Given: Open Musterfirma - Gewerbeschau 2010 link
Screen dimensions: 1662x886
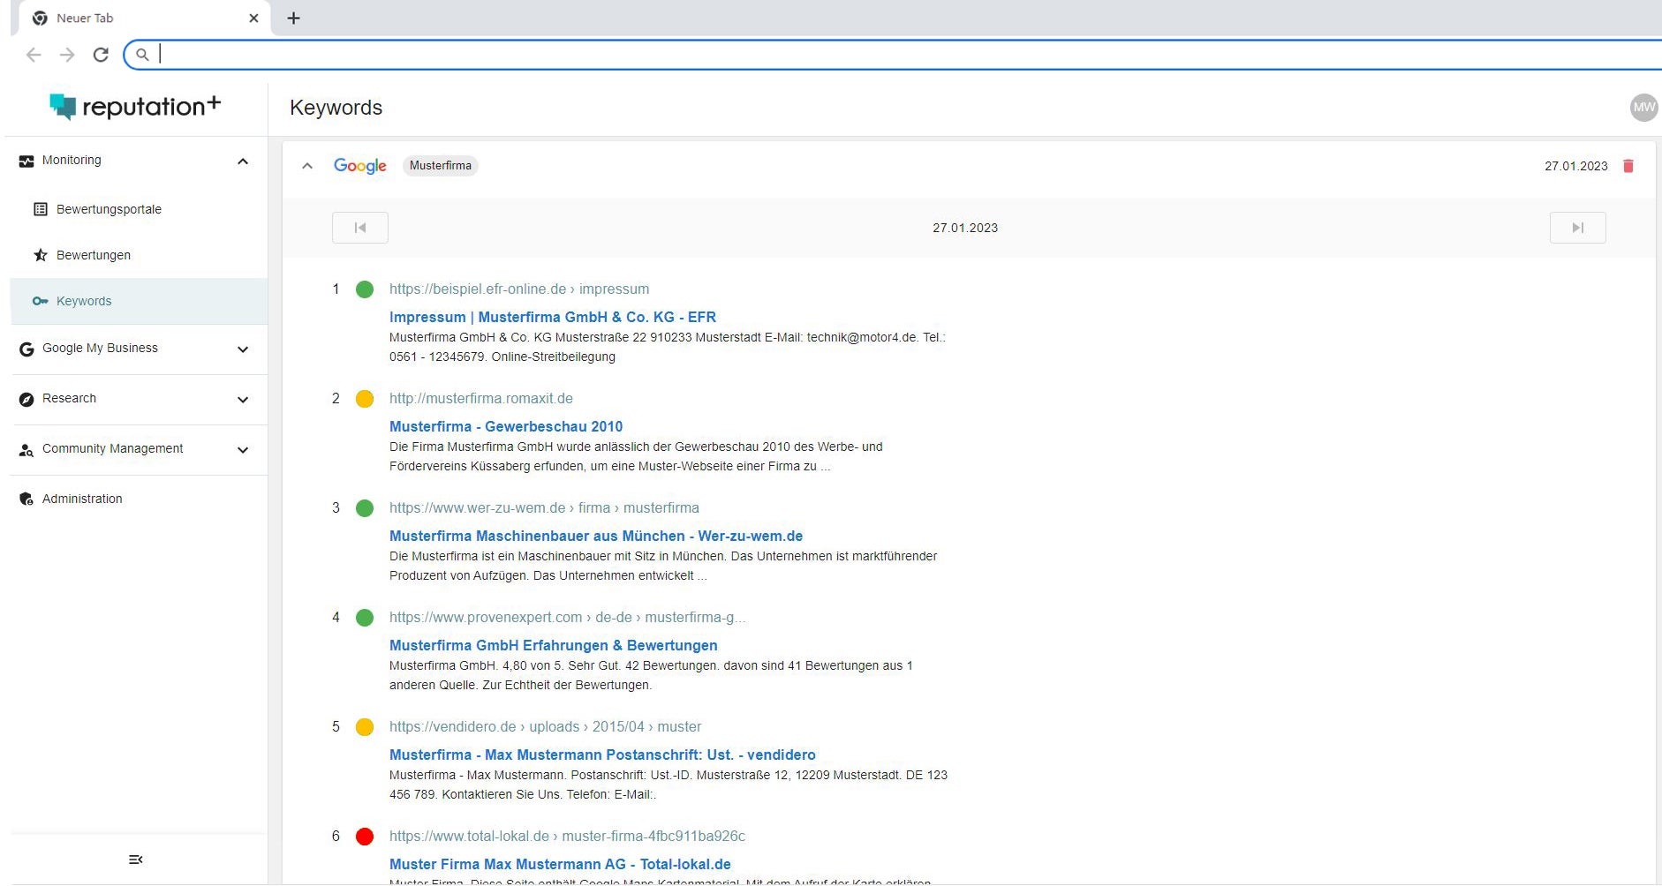Looking at the screenshot, I should pyautogui.click(x=506, y=426).
